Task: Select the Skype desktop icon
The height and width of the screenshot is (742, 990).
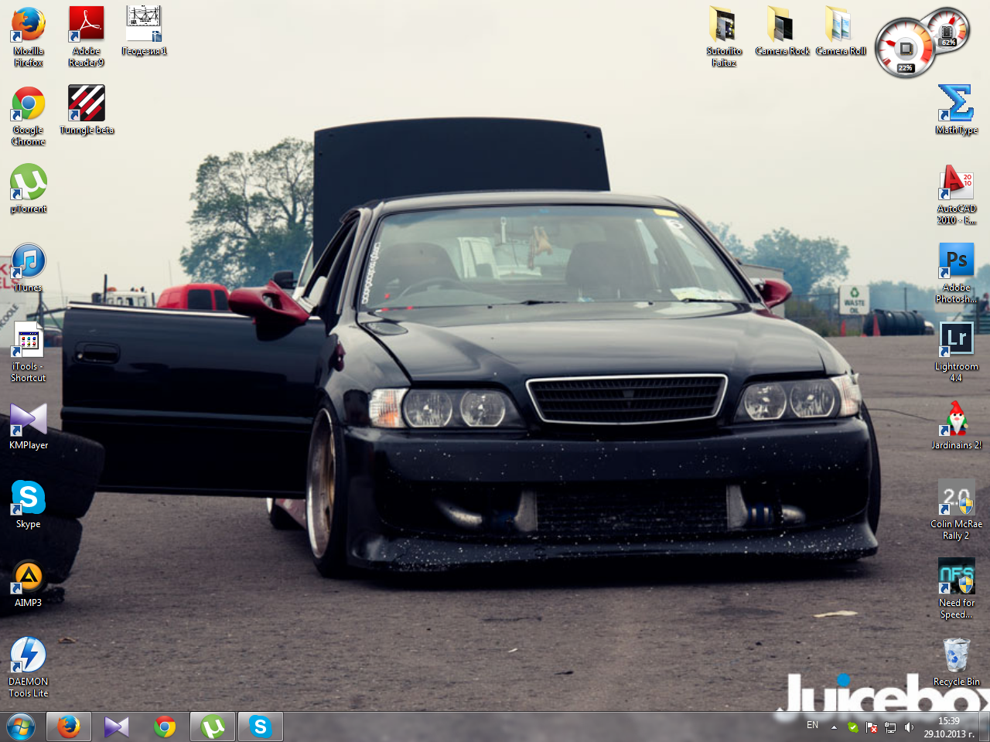Action: click(29, 505)
